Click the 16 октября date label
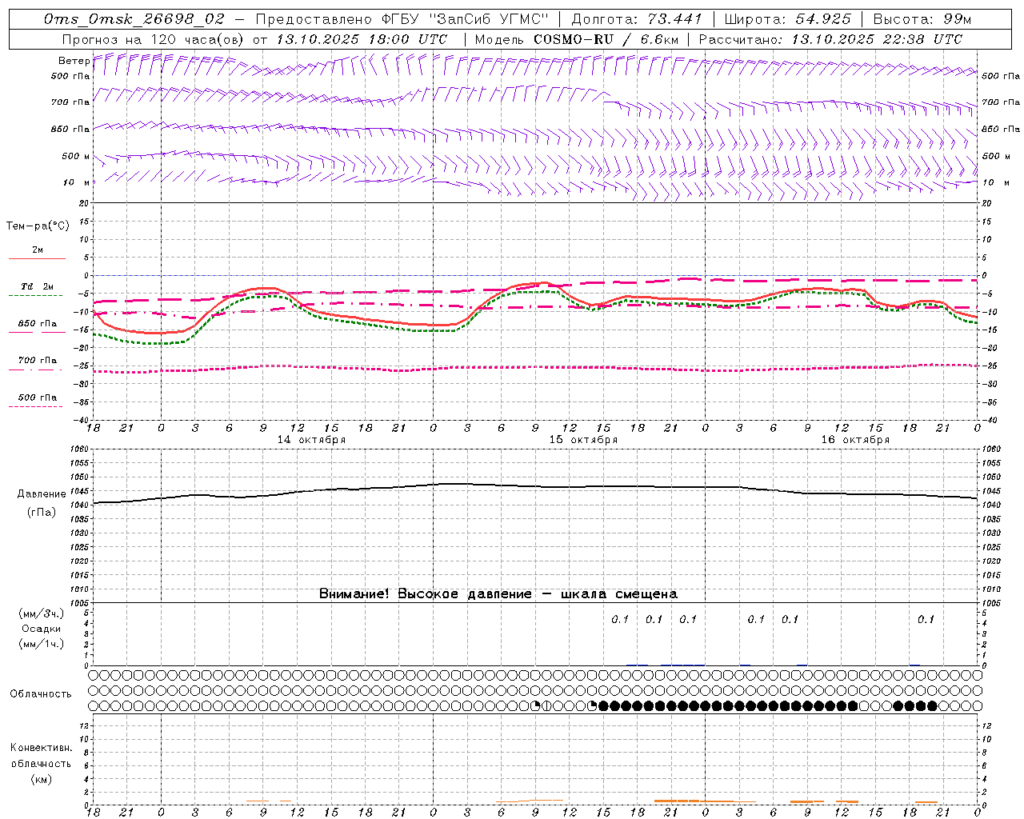 point(855,440)
